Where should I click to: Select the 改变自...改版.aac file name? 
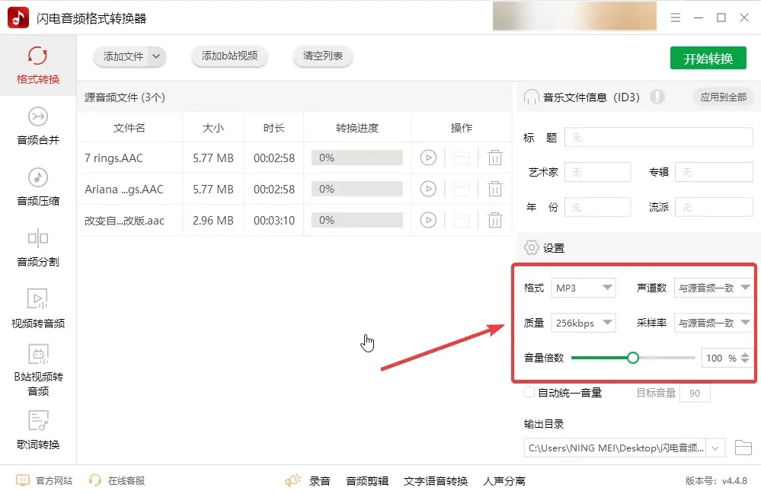(x=124, y=221)
